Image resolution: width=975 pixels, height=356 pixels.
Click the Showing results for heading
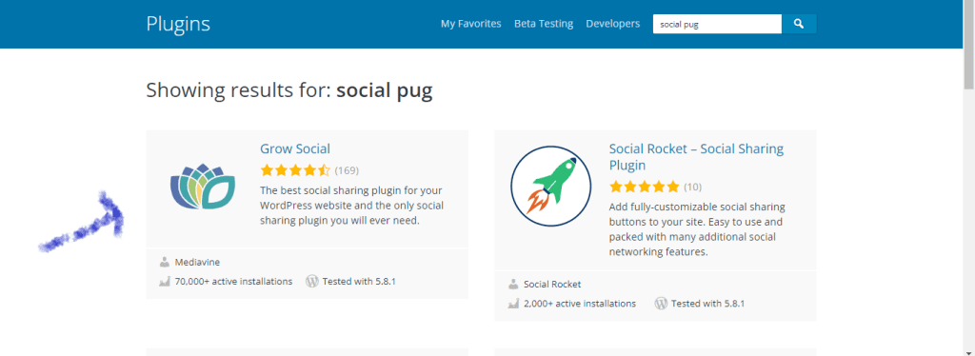click(x=289, y=90)
